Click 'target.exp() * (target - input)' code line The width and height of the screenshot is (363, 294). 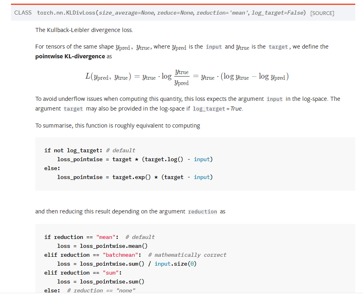pyautogui.click(x=135, y=177)
